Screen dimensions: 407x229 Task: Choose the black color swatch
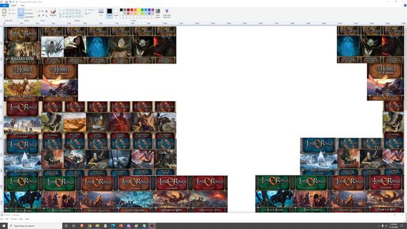click(121, 10)
